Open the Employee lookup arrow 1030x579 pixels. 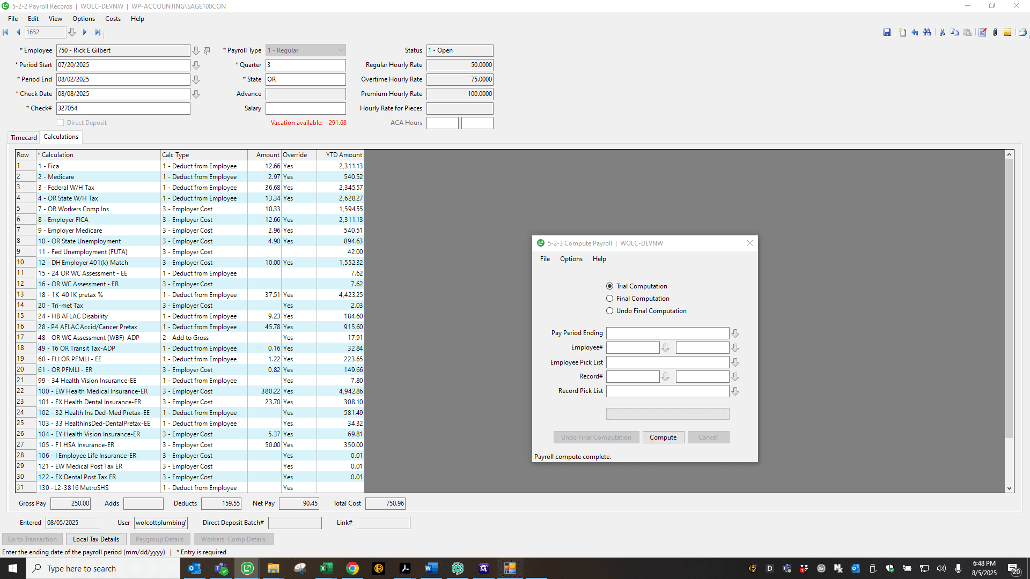196,50
